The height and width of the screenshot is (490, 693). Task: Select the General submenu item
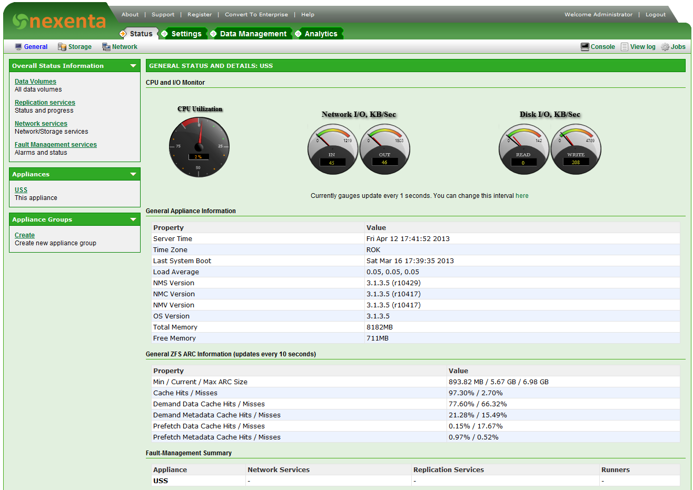(x=36, y=47)
